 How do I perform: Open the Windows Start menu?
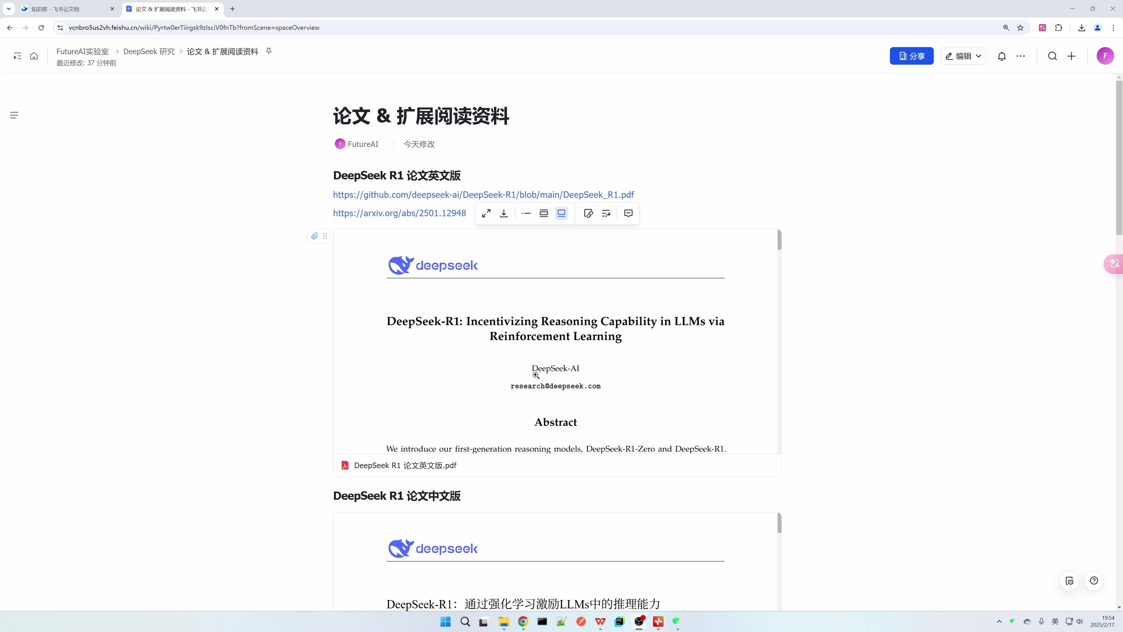point(445,621)
